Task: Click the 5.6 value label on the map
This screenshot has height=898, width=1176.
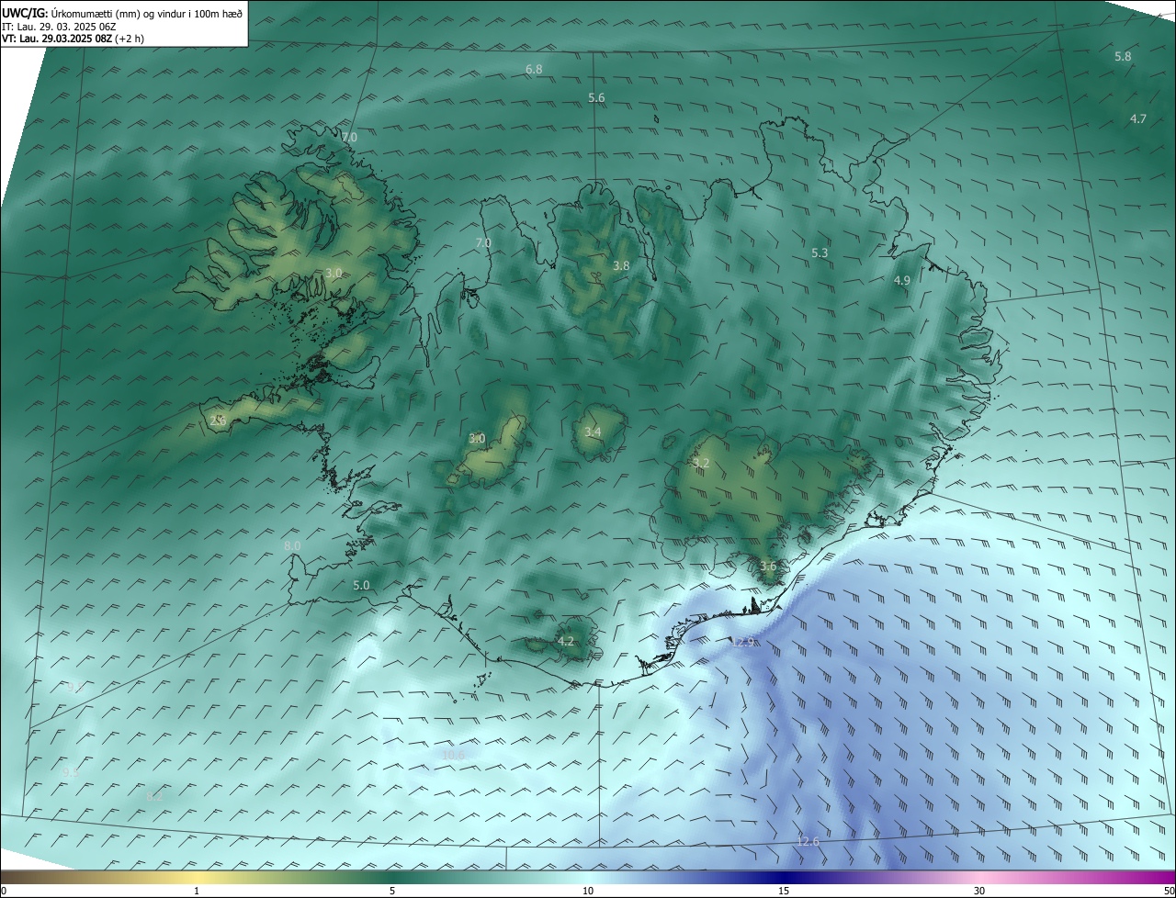Action: 597,97
